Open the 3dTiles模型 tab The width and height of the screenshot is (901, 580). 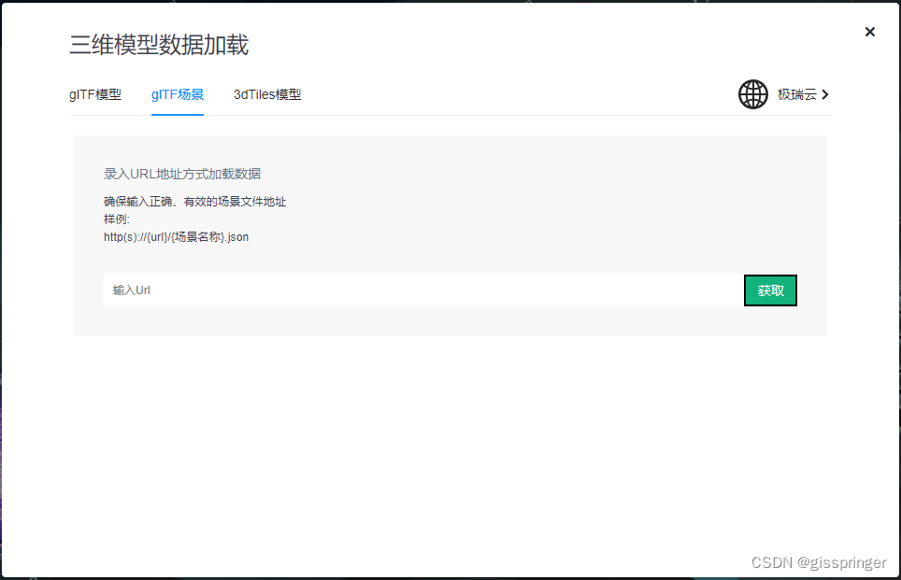[267, 94]
